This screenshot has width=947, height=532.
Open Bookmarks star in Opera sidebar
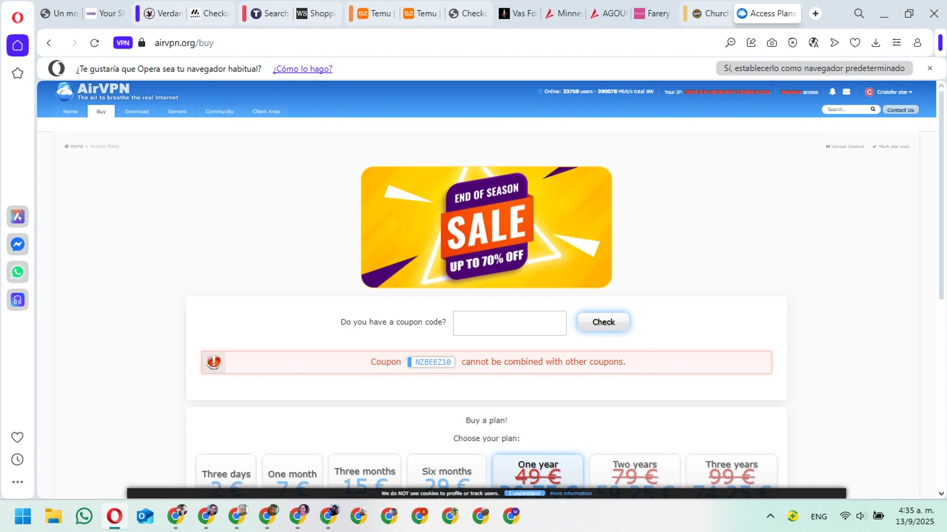(18, 73)
